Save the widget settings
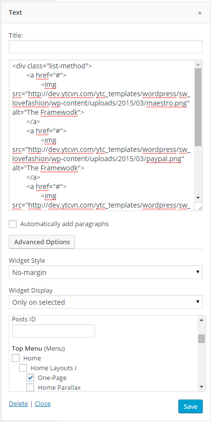 pos(191,406)
